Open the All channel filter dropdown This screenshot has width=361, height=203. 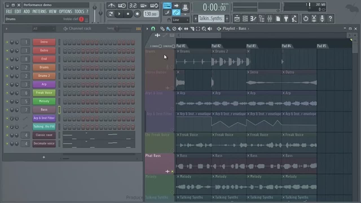(x=44, y=29)
